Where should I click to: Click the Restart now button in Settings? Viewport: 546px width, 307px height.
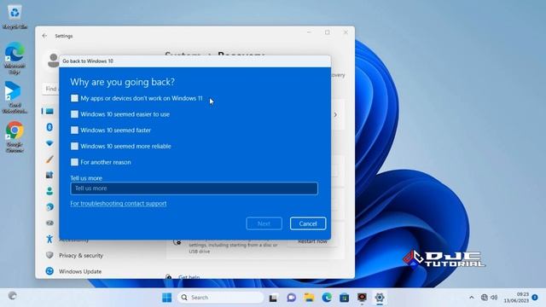(312, 241)
